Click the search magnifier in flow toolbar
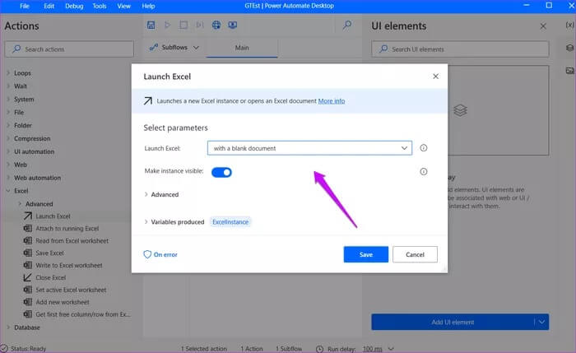The image size is (576, 353). (346, 25)
